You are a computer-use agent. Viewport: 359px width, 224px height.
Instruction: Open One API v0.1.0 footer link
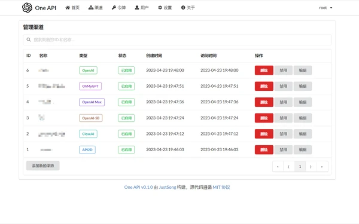click(x=138, y=187)
